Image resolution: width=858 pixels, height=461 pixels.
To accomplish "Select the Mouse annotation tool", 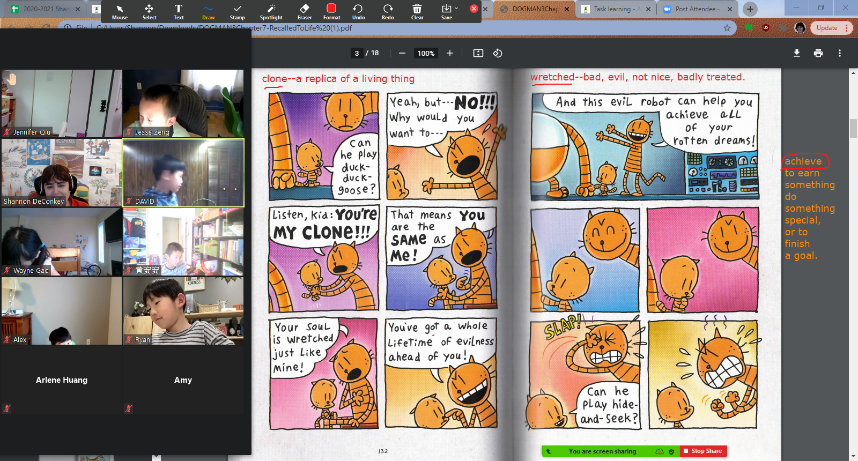I will [120, 12].
